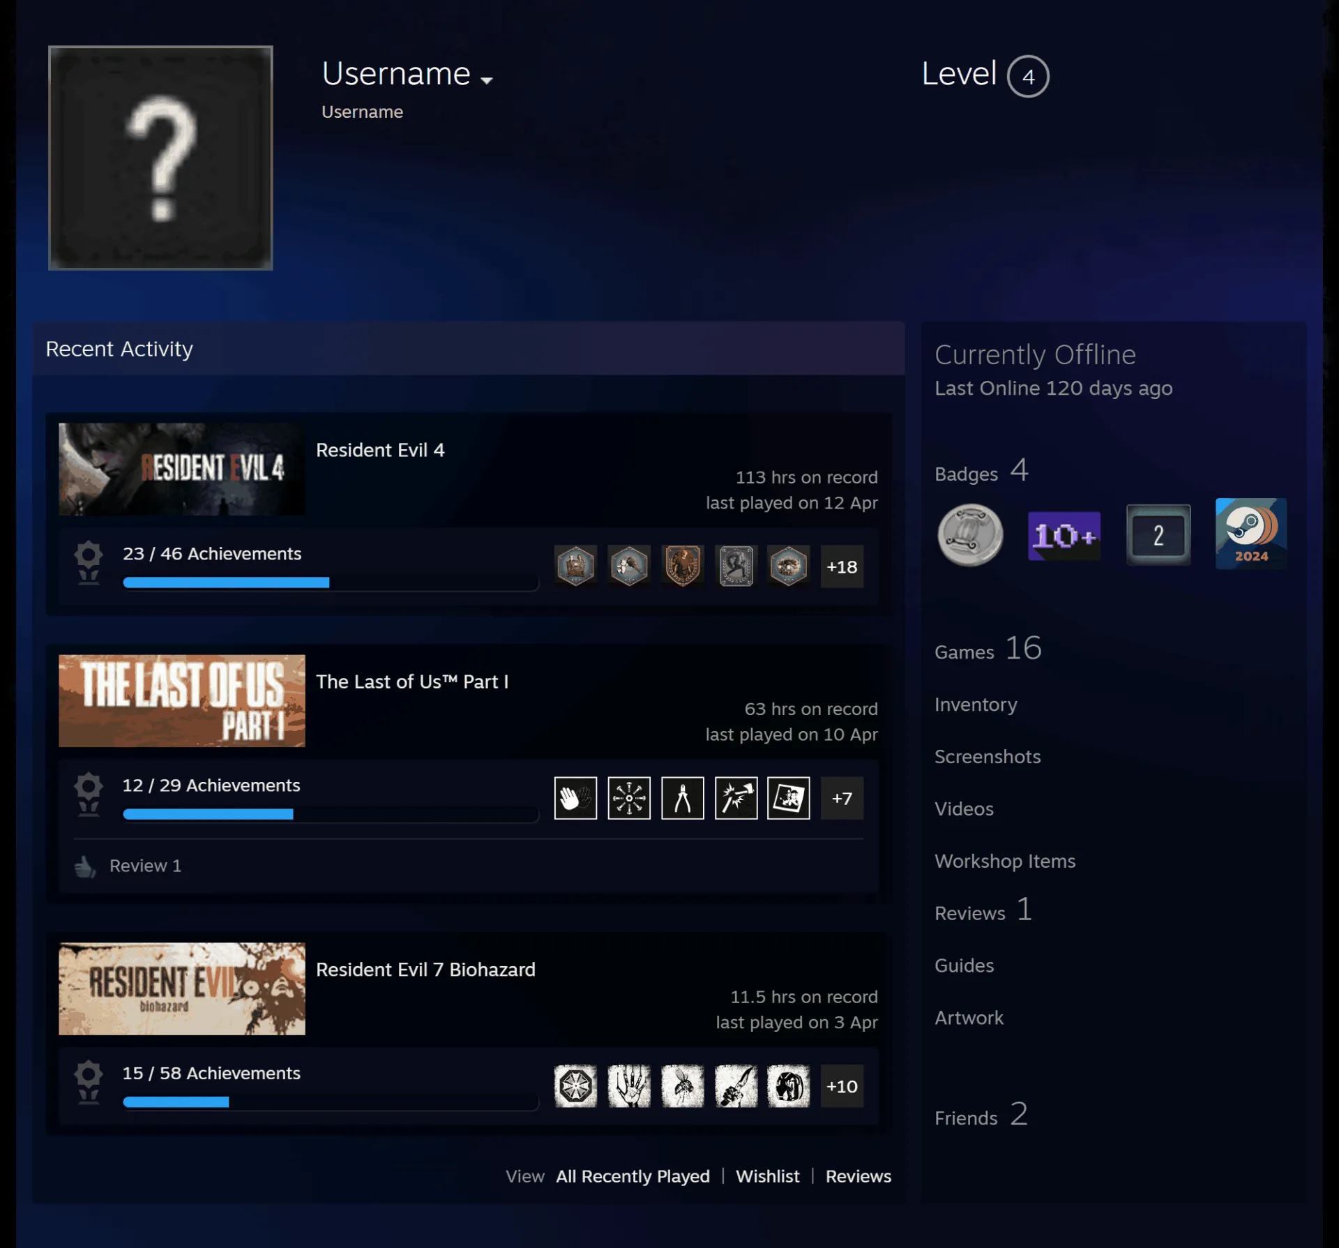The image size is (1339, 1248).
Task: Click the 23 / 46 Achievements progress bar
Action: point(331,582)
